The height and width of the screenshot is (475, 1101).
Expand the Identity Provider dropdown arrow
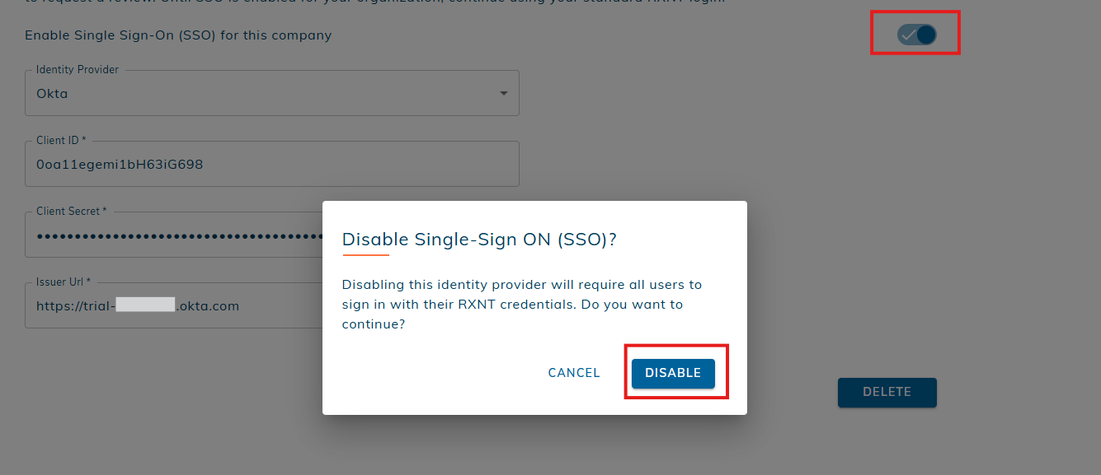click(503, 93)
